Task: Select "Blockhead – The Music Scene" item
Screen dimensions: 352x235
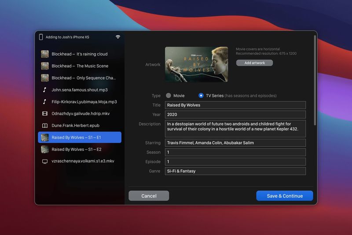Action: pos(80,66)
